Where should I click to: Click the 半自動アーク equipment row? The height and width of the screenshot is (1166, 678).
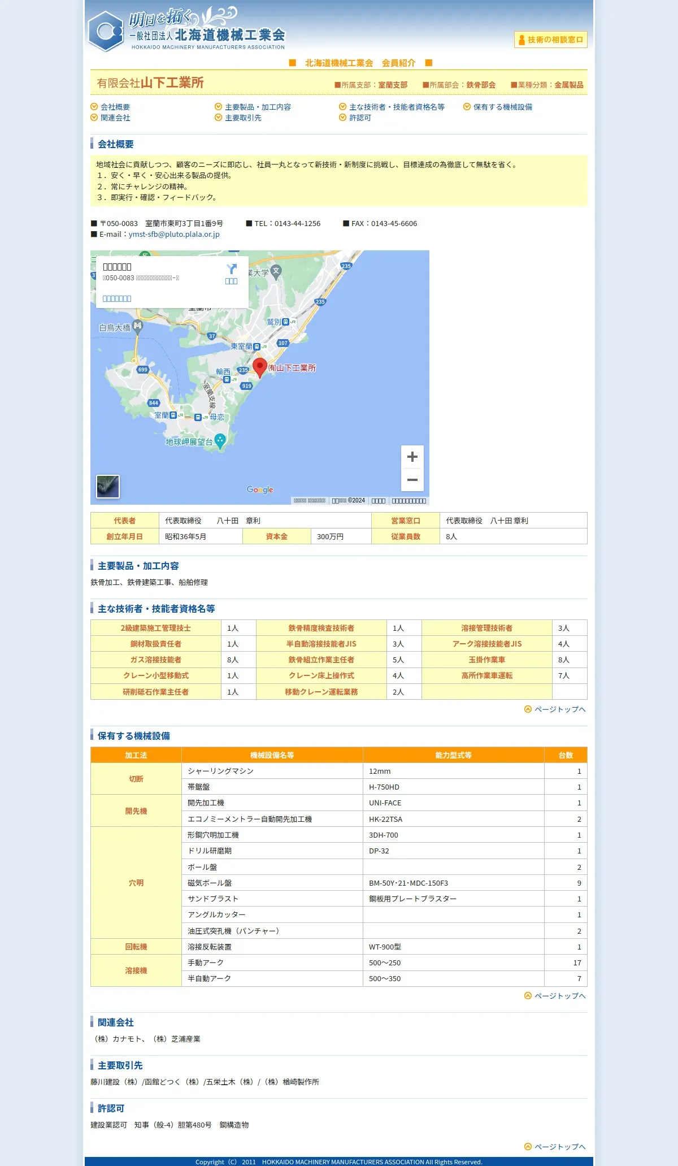pyautogui.click(x=384, y=978)
